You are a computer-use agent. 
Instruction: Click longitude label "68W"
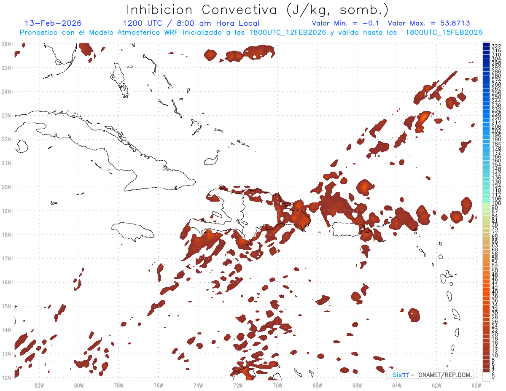coord(317,385)
